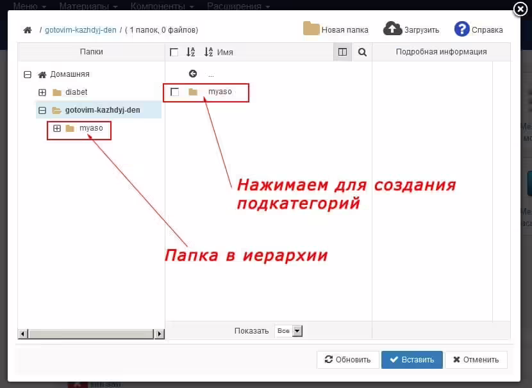Open the Компоненты menu in background bar

tap(162, 6)
